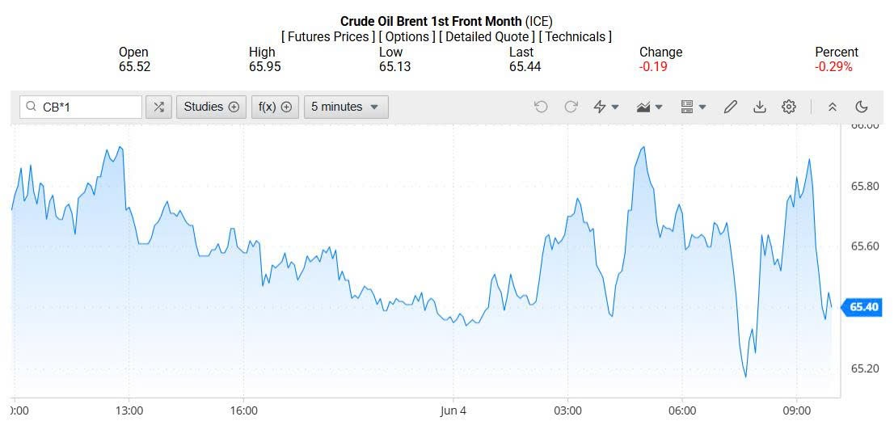Open the Studies menu
894x421 pixels.
211,107
